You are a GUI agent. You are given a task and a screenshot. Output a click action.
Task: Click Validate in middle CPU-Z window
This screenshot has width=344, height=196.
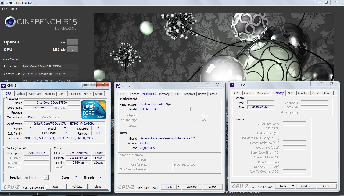(192, 187)
